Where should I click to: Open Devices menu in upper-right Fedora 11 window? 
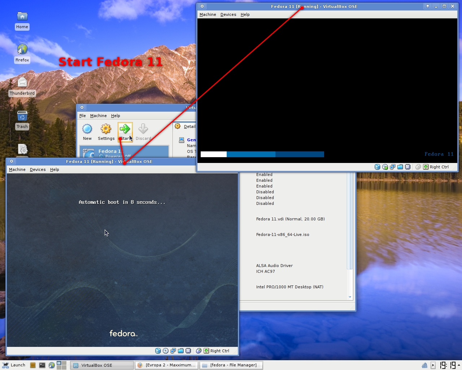228,14
